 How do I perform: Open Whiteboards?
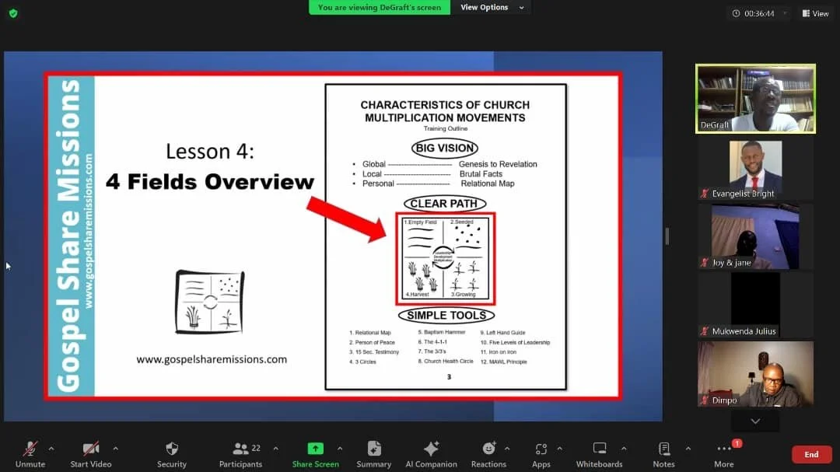600,454
